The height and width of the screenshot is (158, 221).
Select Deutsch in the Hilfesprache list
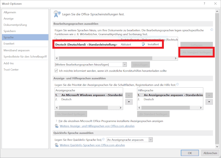click(170, 99)
